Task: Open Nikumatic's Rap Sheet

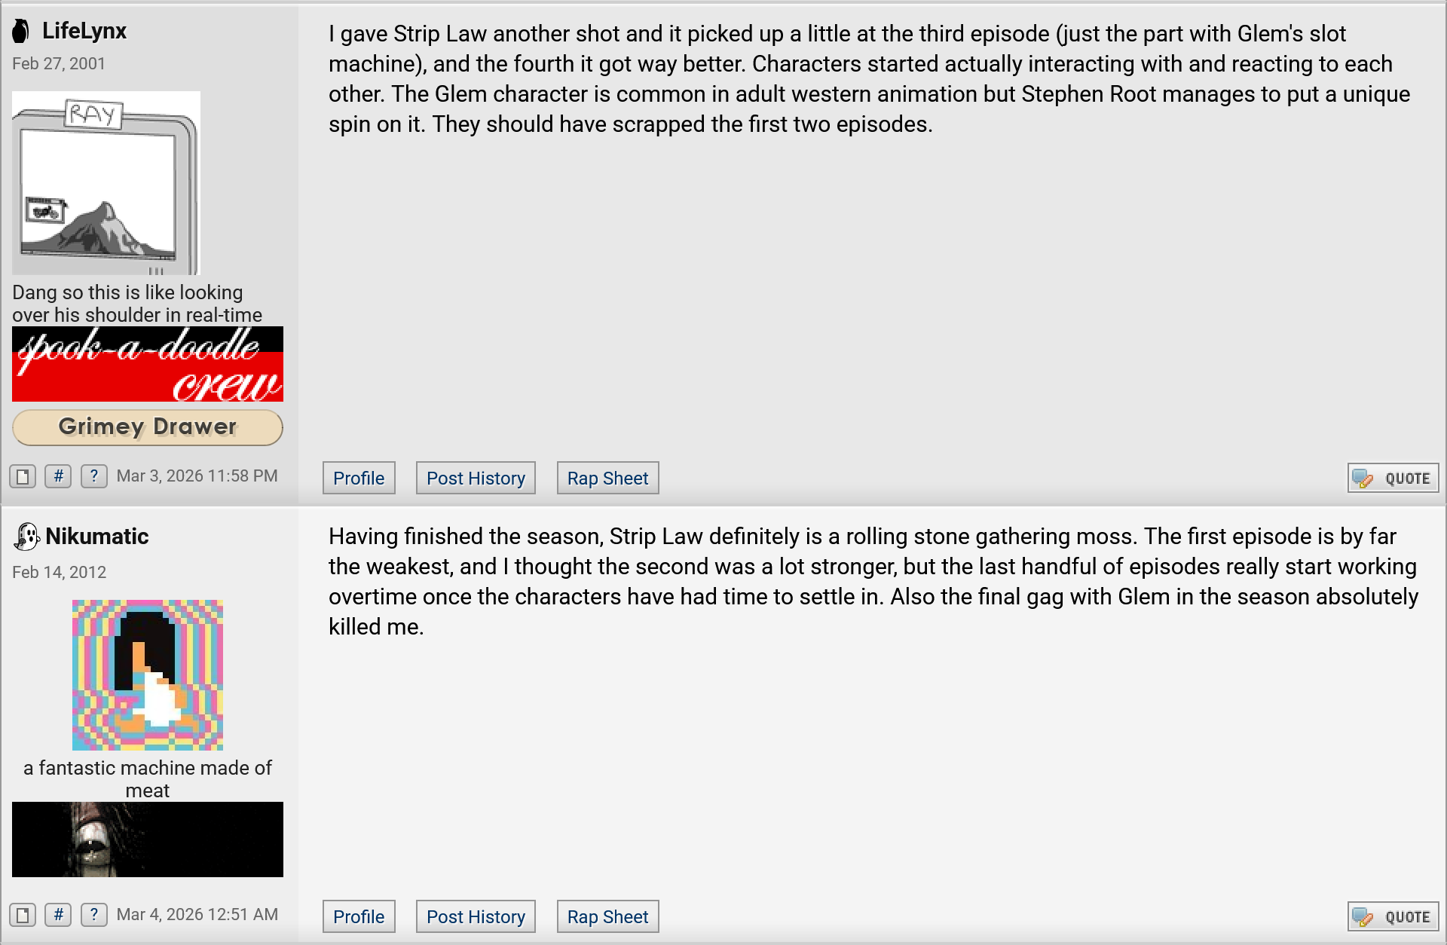Action: point(607,917)
